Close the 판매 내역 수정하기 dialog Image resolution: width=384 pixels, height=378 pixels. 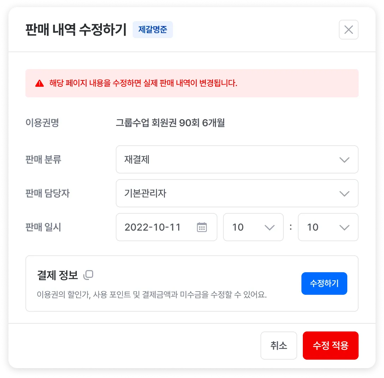[x=348, y=30]
